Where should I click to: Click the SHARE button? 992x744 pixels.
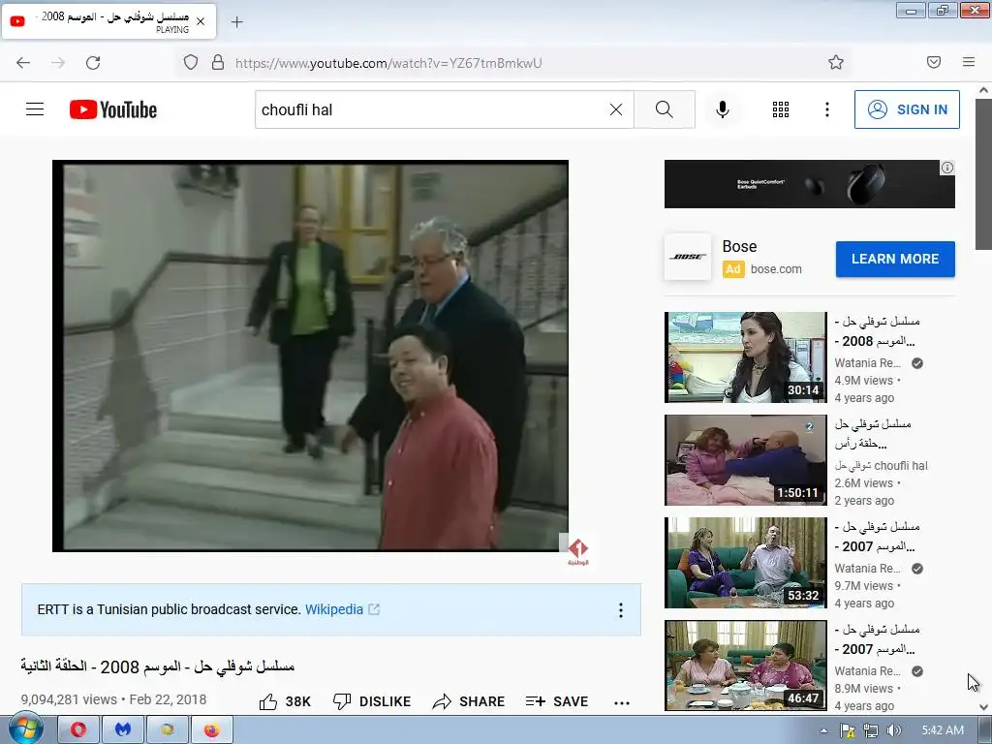click(469, 701)
